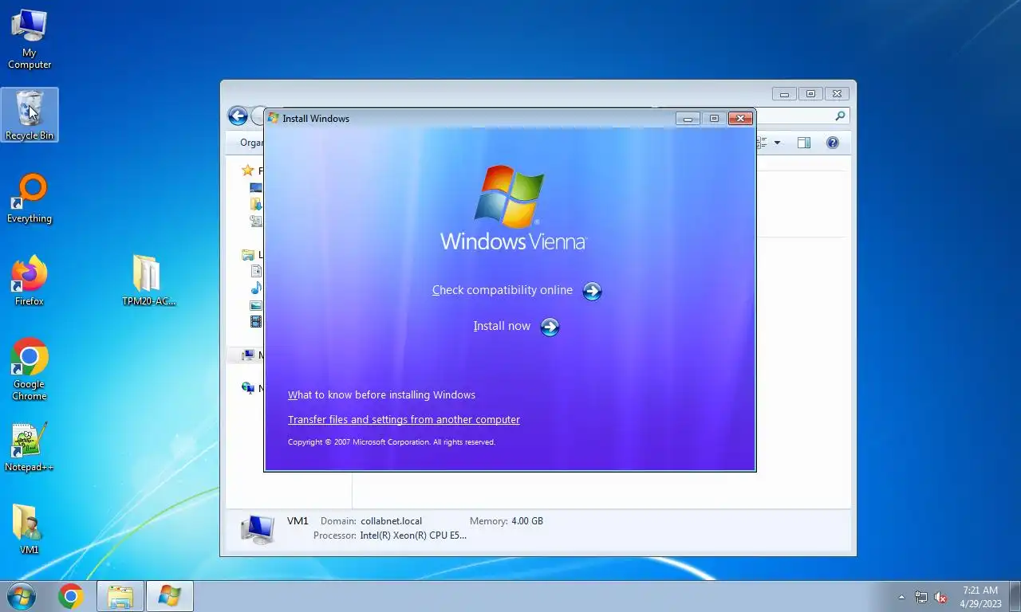This screenshot has width=1021, height=612.
Task: Click the Install Windows taskbar button
Action: 170,596
